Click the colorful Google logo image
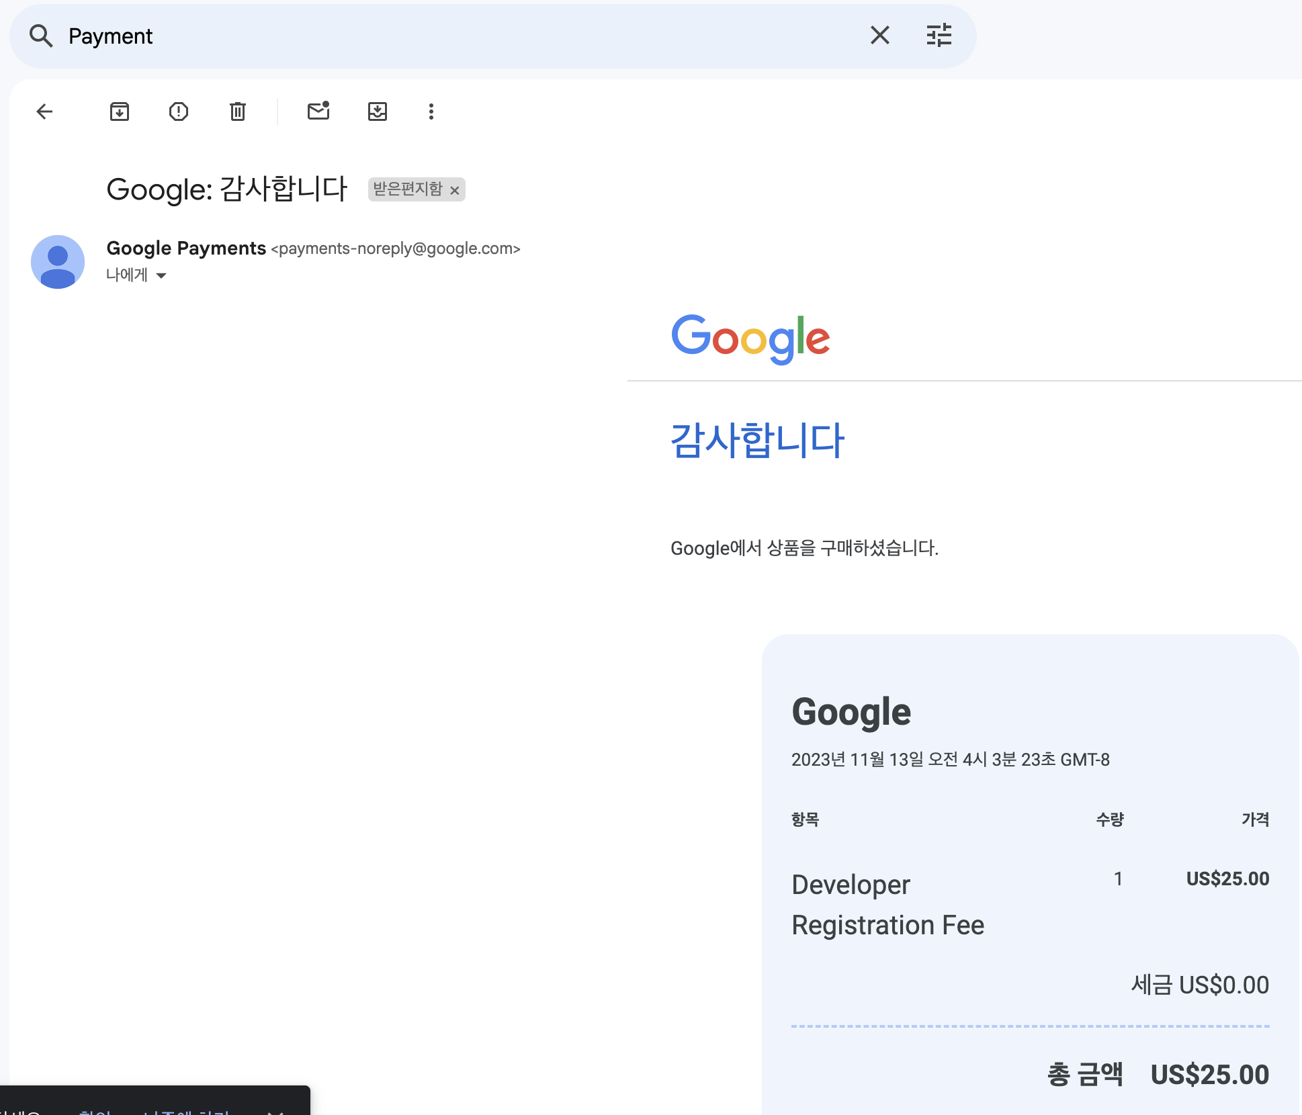The width and height of the screenshot is (1302, 1115). tap(750, 339)
